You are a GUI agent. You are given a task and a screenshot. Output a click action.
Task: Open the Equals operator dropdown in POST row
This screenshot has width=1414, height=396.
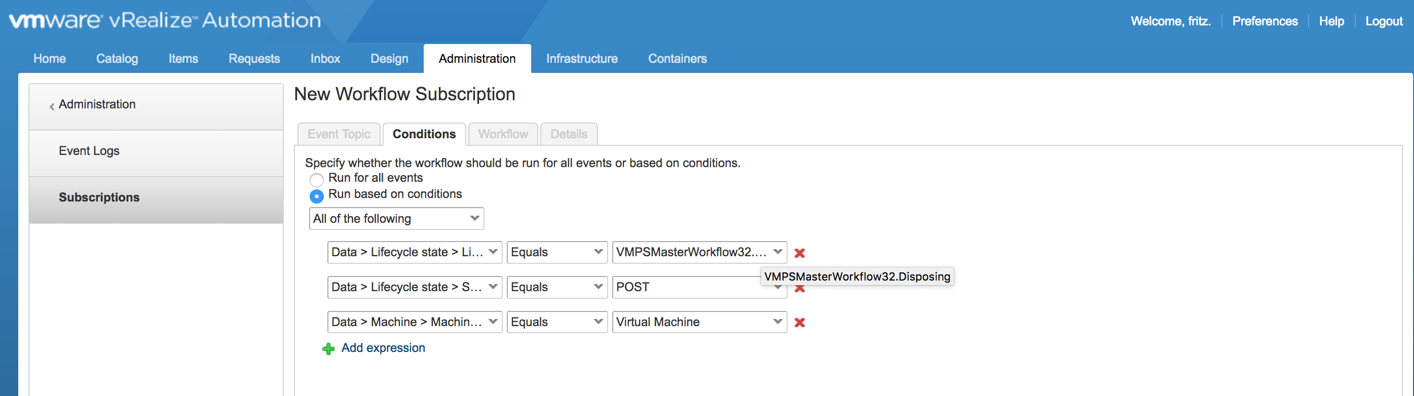tap(557, 288)
